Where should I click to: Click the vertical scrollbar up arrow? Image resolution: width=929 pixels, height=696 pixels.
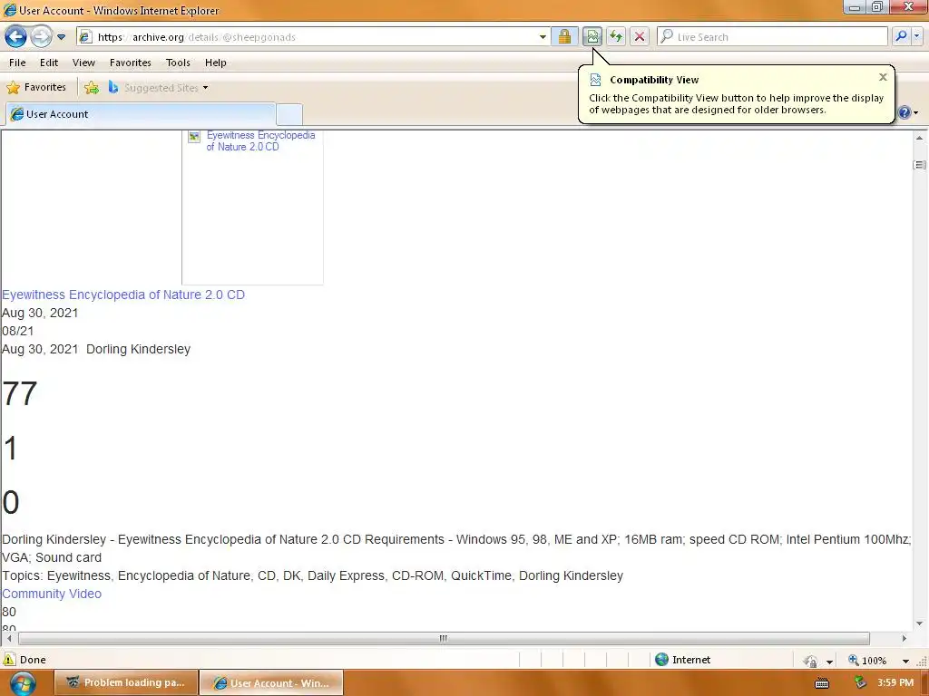point(919,138)
